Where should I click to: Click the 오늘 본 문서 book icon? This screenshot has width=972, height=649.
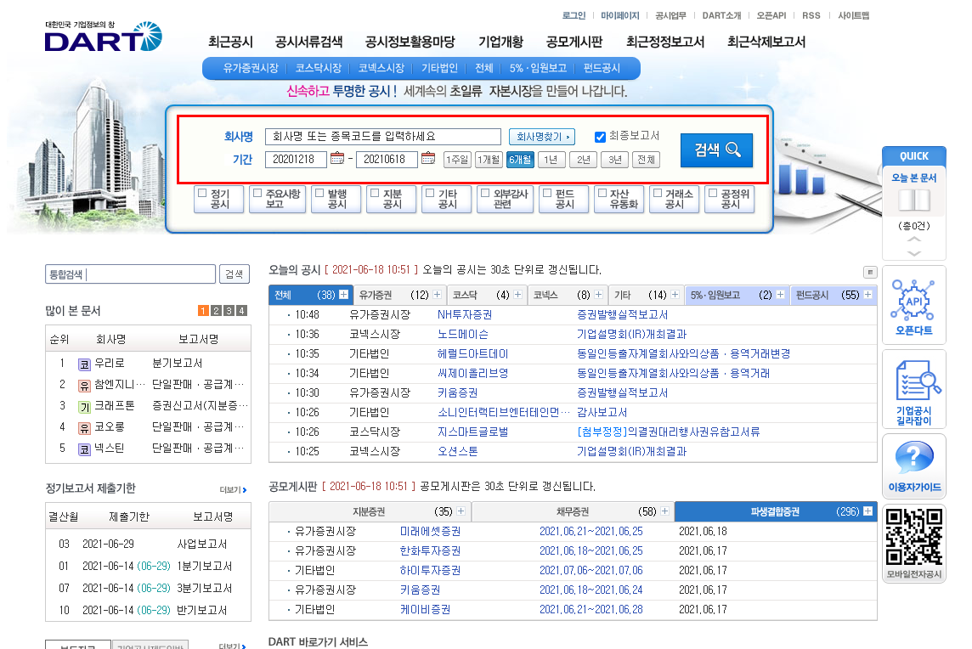pyautogui.click(x=913, y=200)
